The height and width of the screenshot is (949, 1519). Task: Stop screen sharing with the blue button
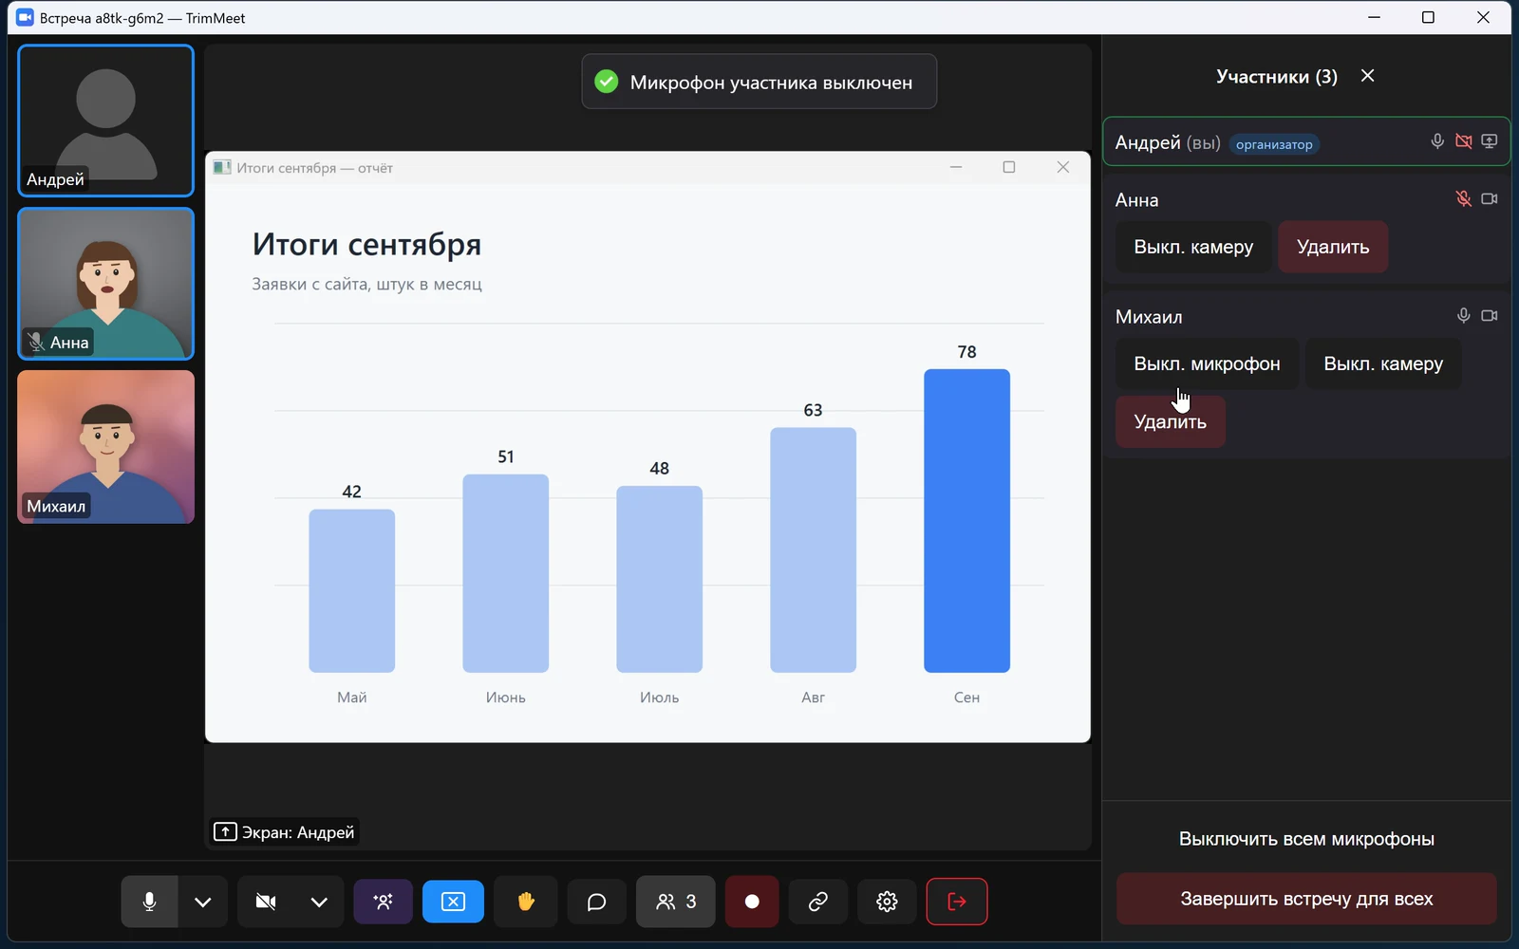tap(454, 902)
